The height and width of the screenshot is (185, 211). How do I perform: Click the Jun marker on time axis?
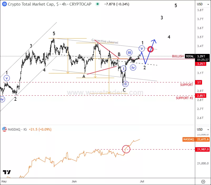click(74, 182)
